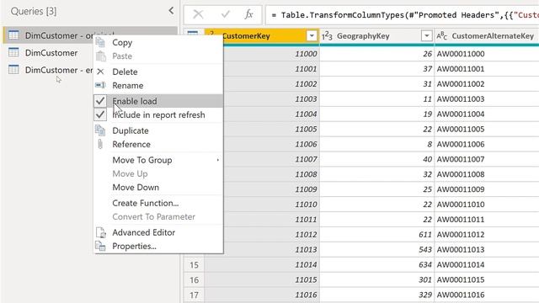Open Properties... from the context menu

(x=134, y=247)
